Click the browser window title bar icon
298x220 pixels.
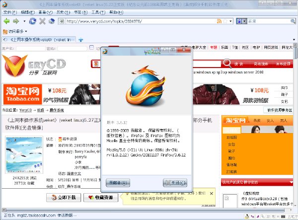point(4,4)
